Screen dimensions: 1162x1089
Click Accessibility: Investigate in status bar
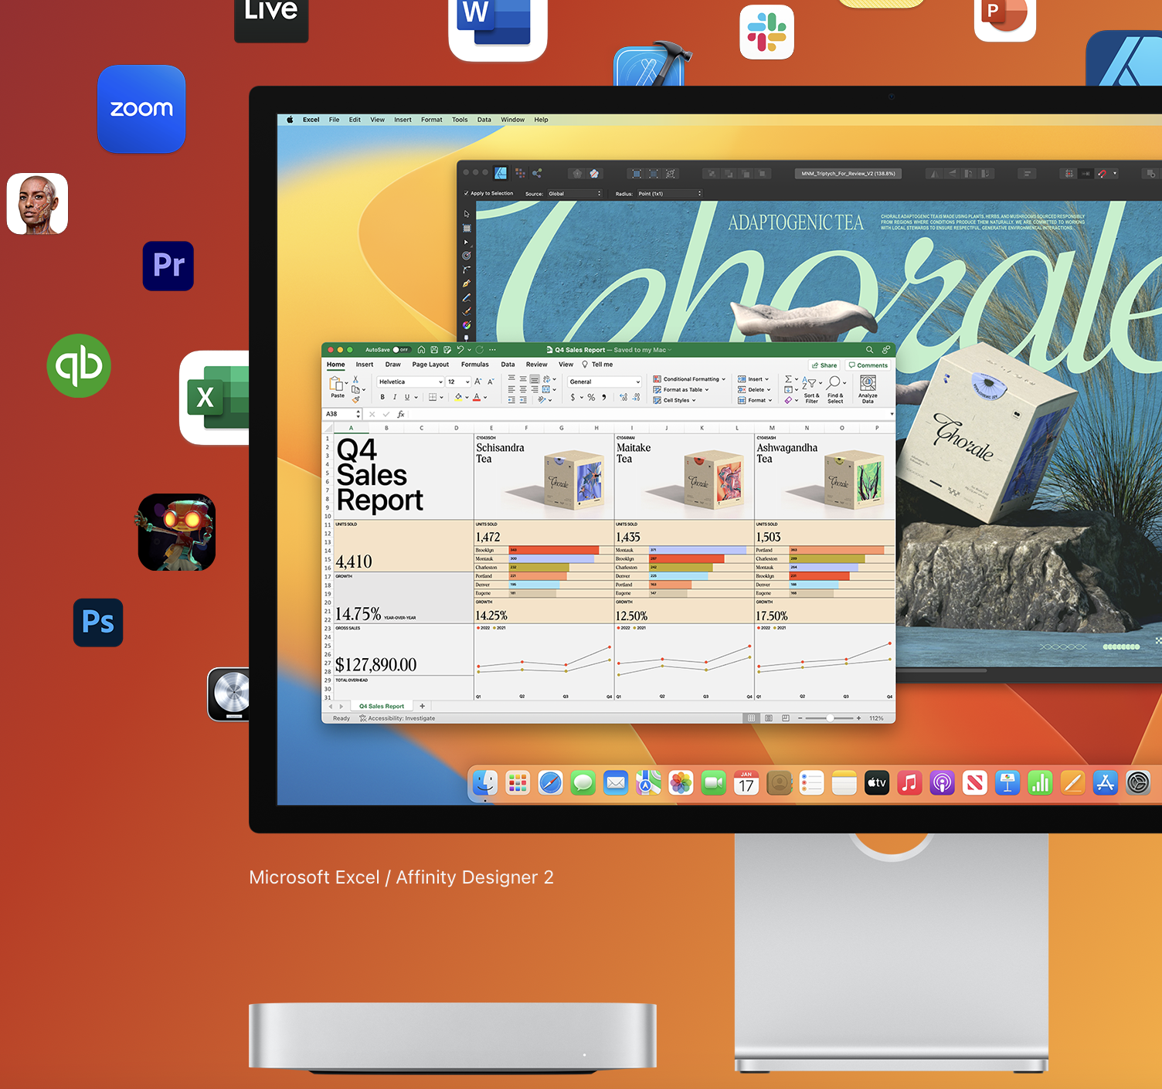pyautogui.click(x=397, y=718)
